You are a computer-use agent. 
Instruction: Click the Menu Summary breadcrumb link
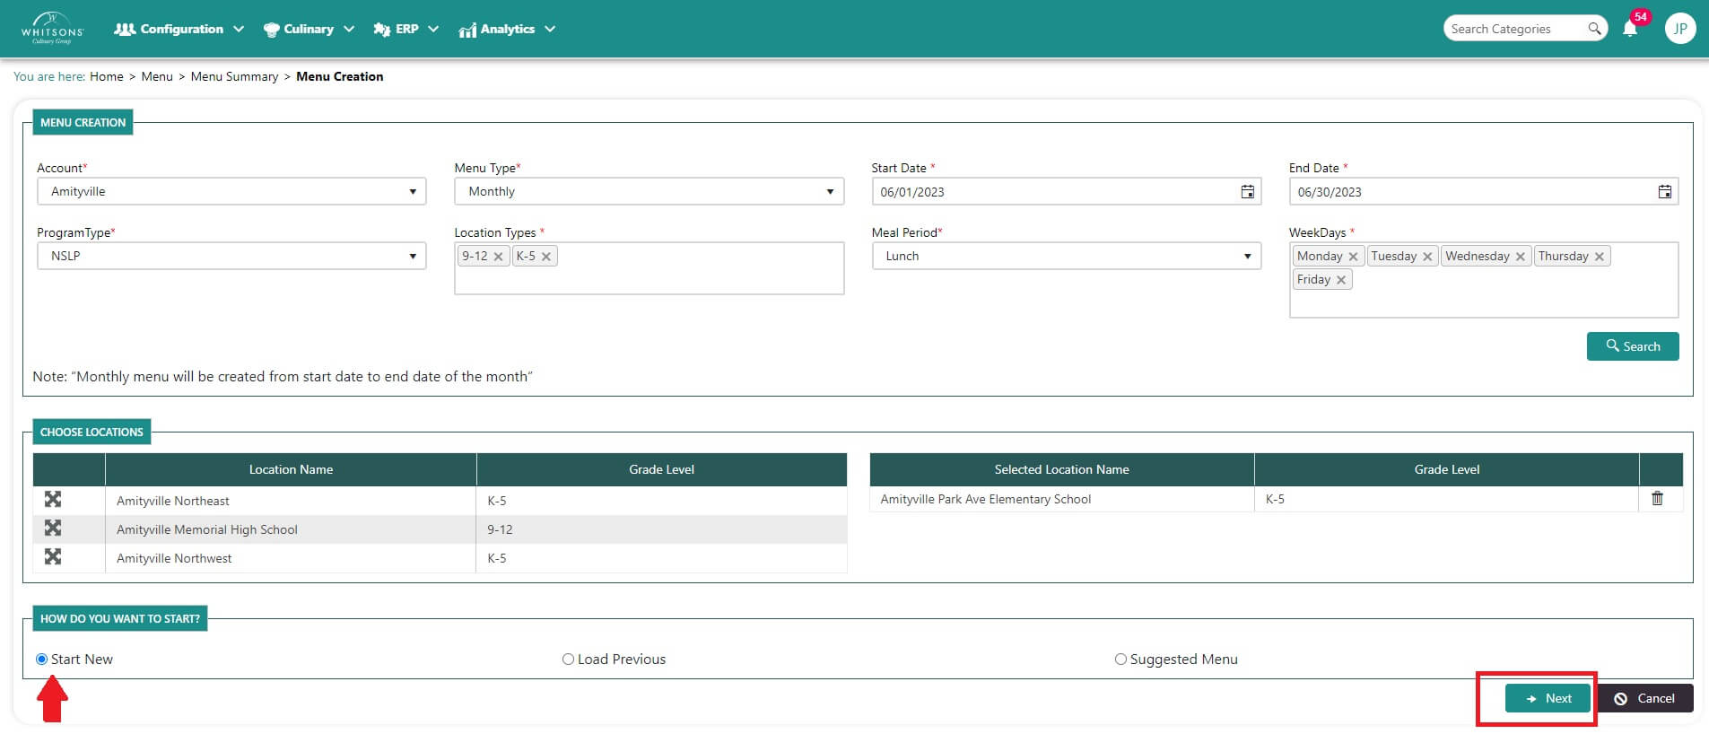pyautogui.click(x=234, y=77)
